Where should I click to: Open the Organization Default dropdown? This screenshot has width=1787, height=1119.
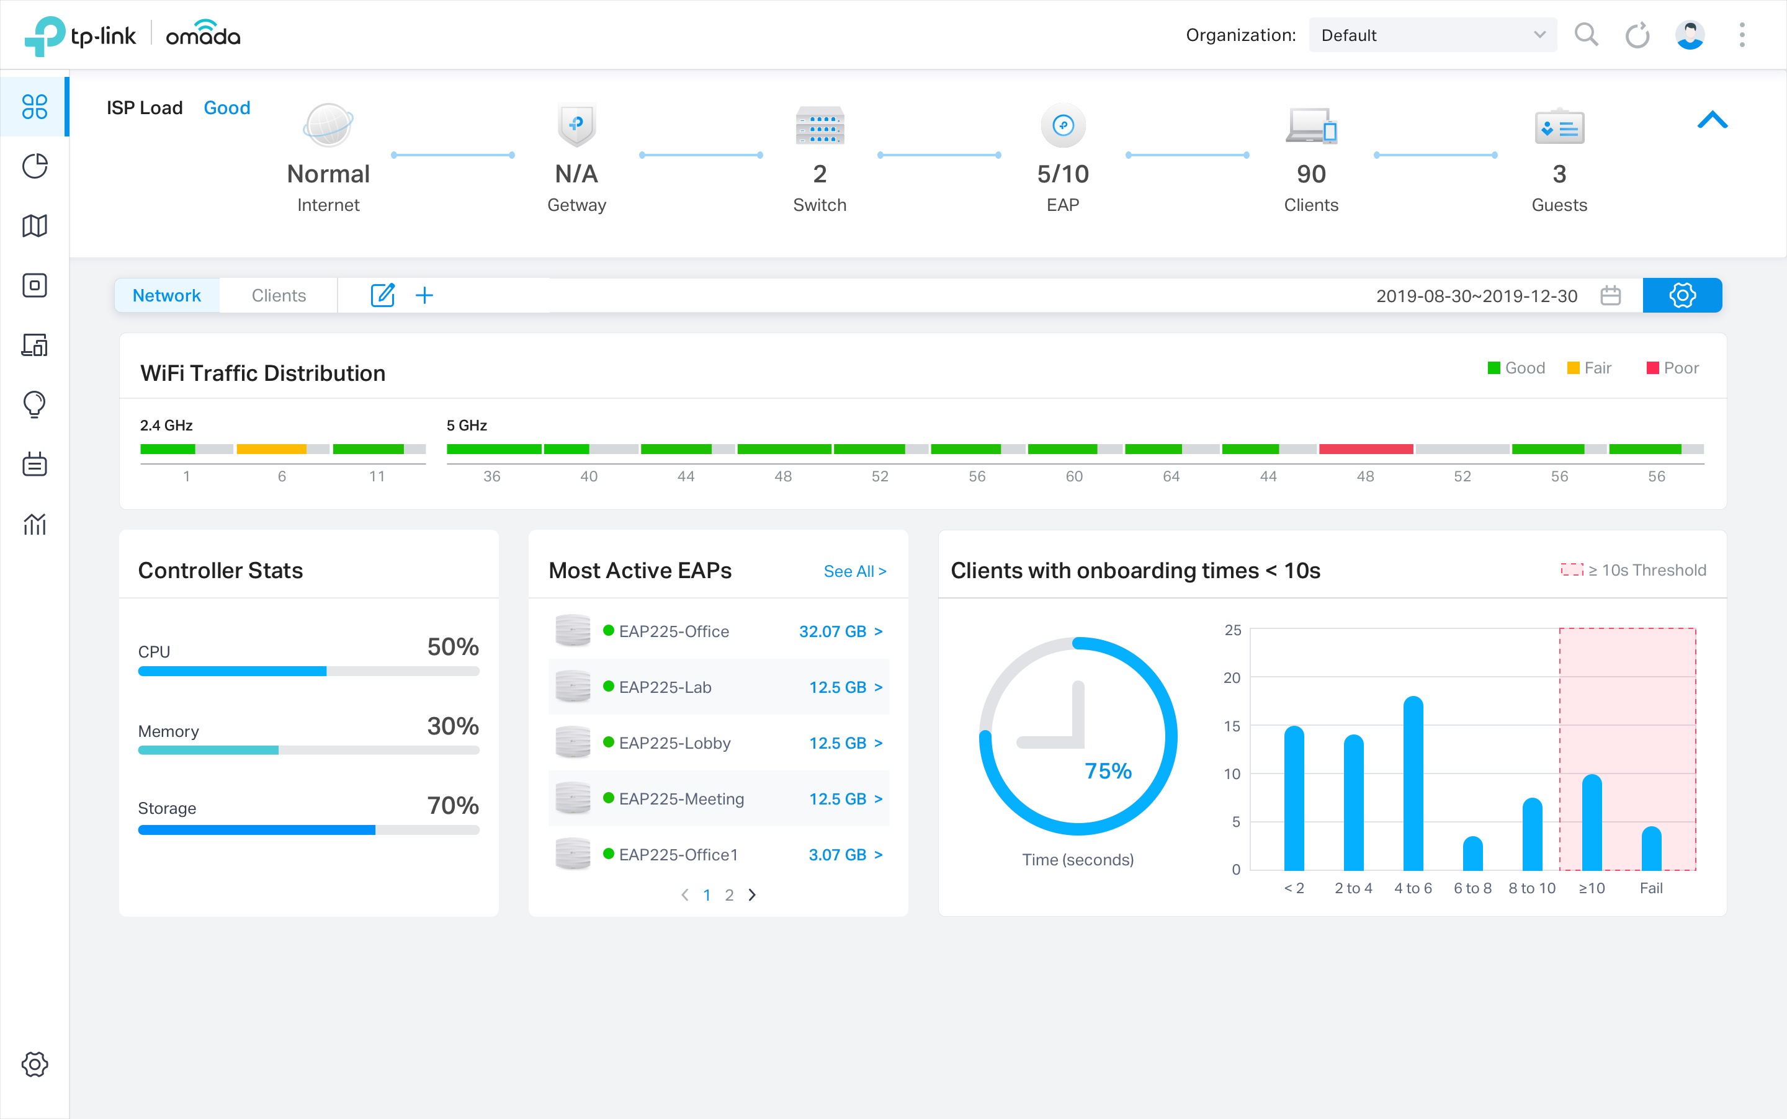click(1433, 35)
